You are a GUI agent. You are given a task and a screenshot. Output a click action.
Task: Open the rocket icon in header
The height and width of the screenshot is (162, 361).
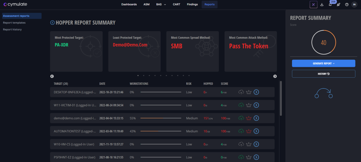(338, 5)
